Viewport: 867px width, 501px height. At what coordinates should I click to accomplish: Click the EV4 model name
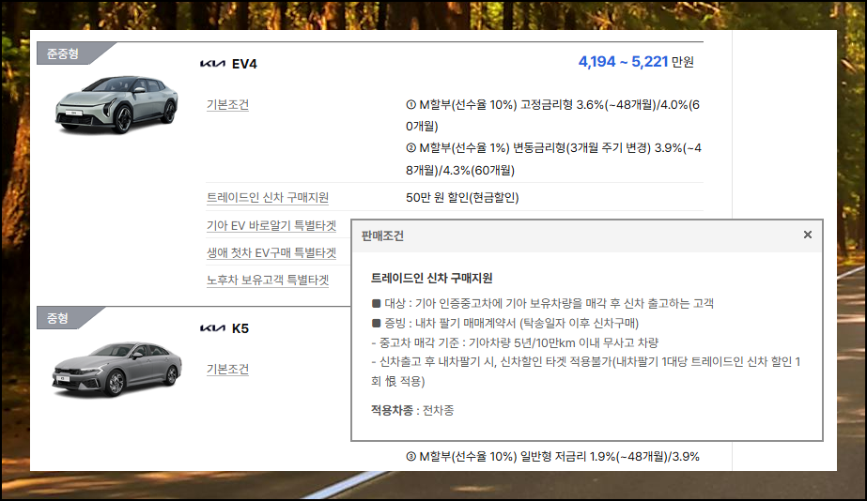point(244,64)
